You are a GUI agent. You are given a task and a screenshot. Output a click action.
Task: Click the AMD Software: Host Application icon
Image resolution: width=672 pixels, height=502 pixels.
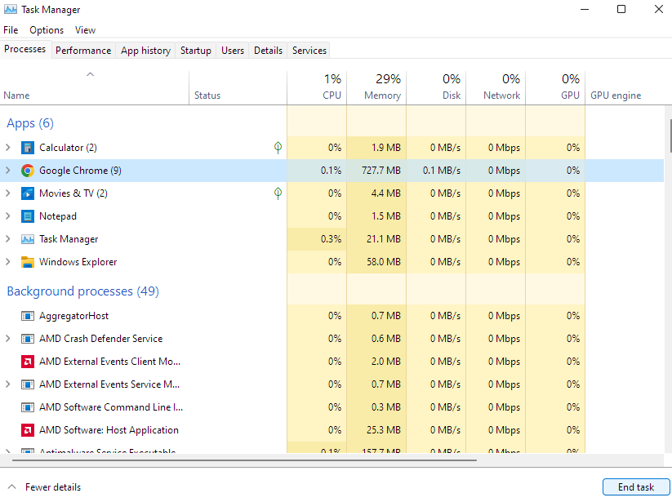28,430
